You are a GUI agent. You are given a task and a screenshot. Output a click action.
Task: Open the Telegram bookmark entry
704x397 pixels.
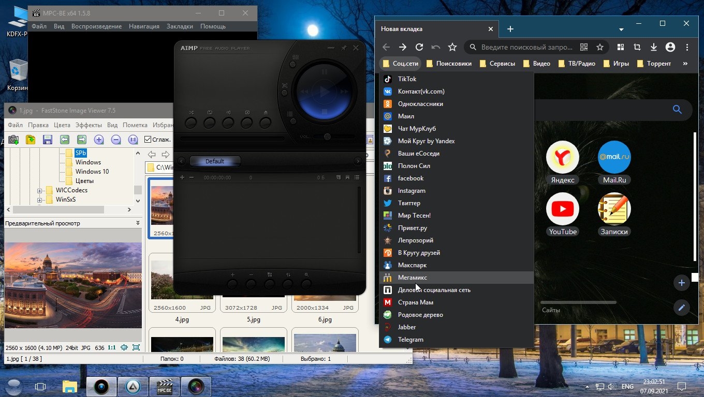(x=410, y=340)
